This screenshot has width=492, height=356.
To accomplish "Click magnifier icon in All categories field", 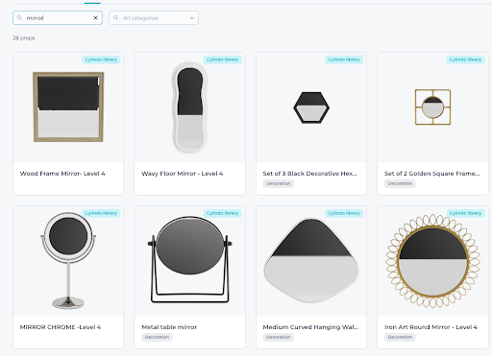I will pyautogui.click(x=116, y=18).
